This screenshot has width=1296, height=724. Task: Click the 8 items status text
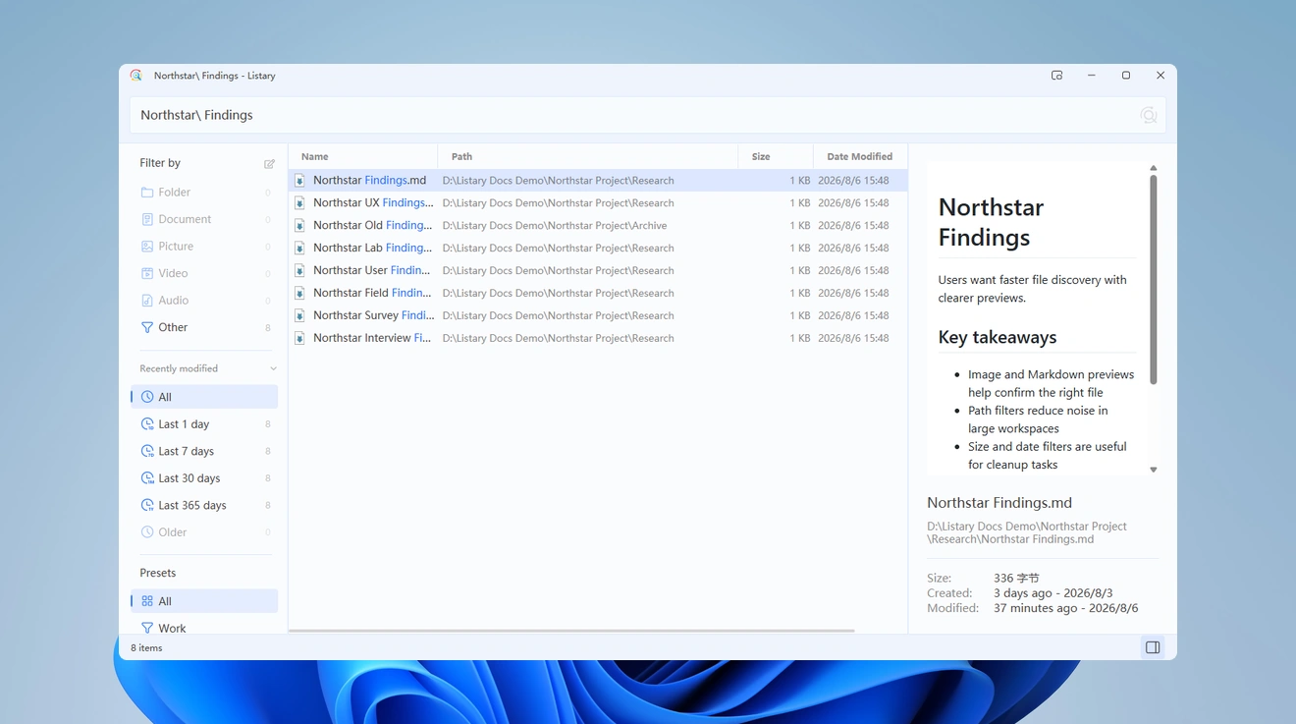146,648
